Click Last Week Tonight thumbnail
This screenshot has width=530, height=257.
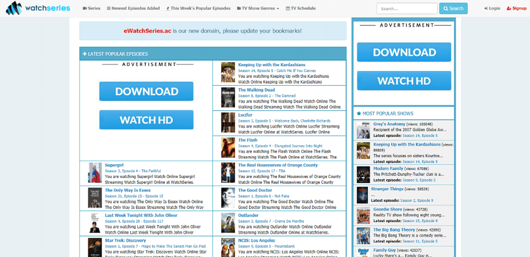pos(95,223)
